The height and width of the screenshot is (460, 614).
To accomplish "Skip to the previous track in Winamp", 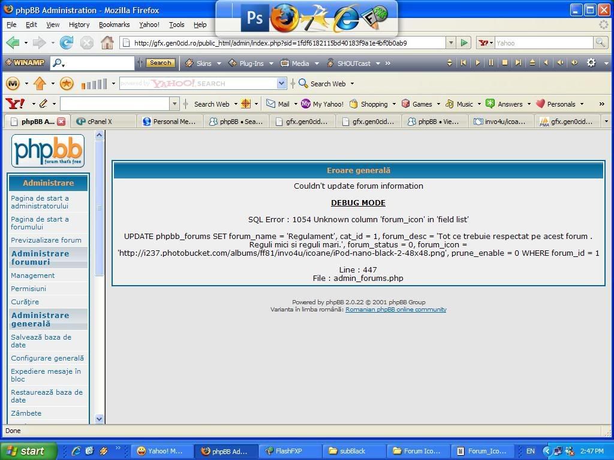I will [x=463, y=62].
